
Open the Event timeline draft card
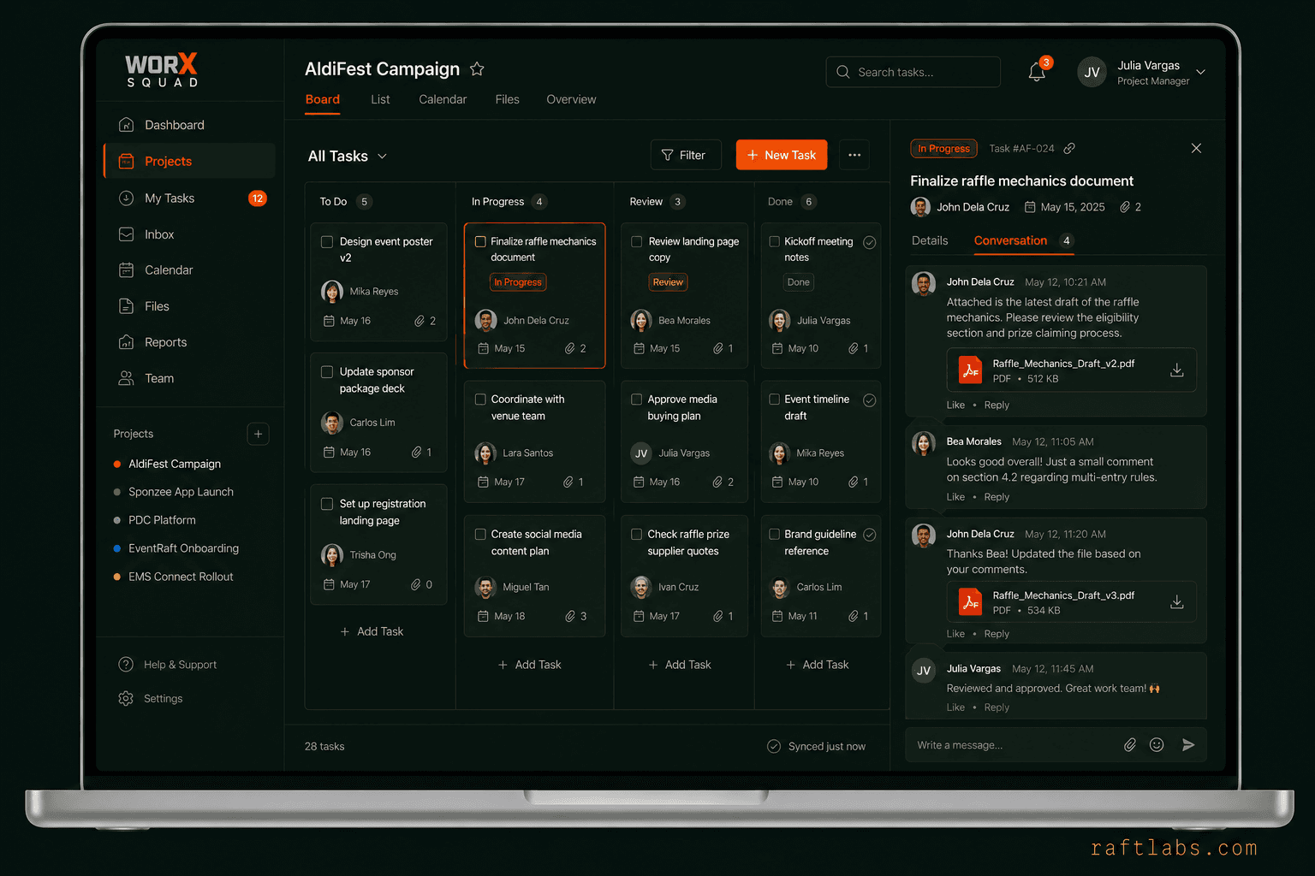click(821, 441)
